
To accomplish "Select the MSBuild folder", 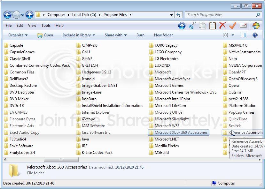I will 159,153.
